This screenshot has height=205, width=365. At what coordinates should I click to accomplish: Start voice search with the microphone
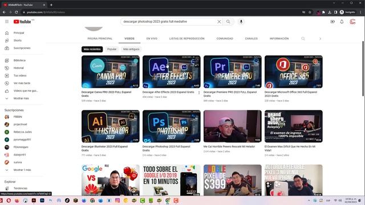point(241,22)
